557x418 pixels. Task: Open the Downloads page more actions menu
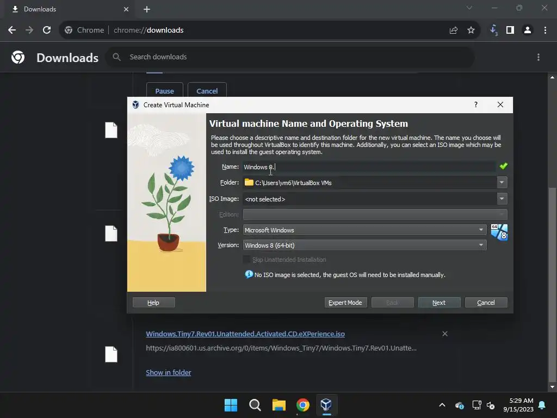tap(539, 57)
